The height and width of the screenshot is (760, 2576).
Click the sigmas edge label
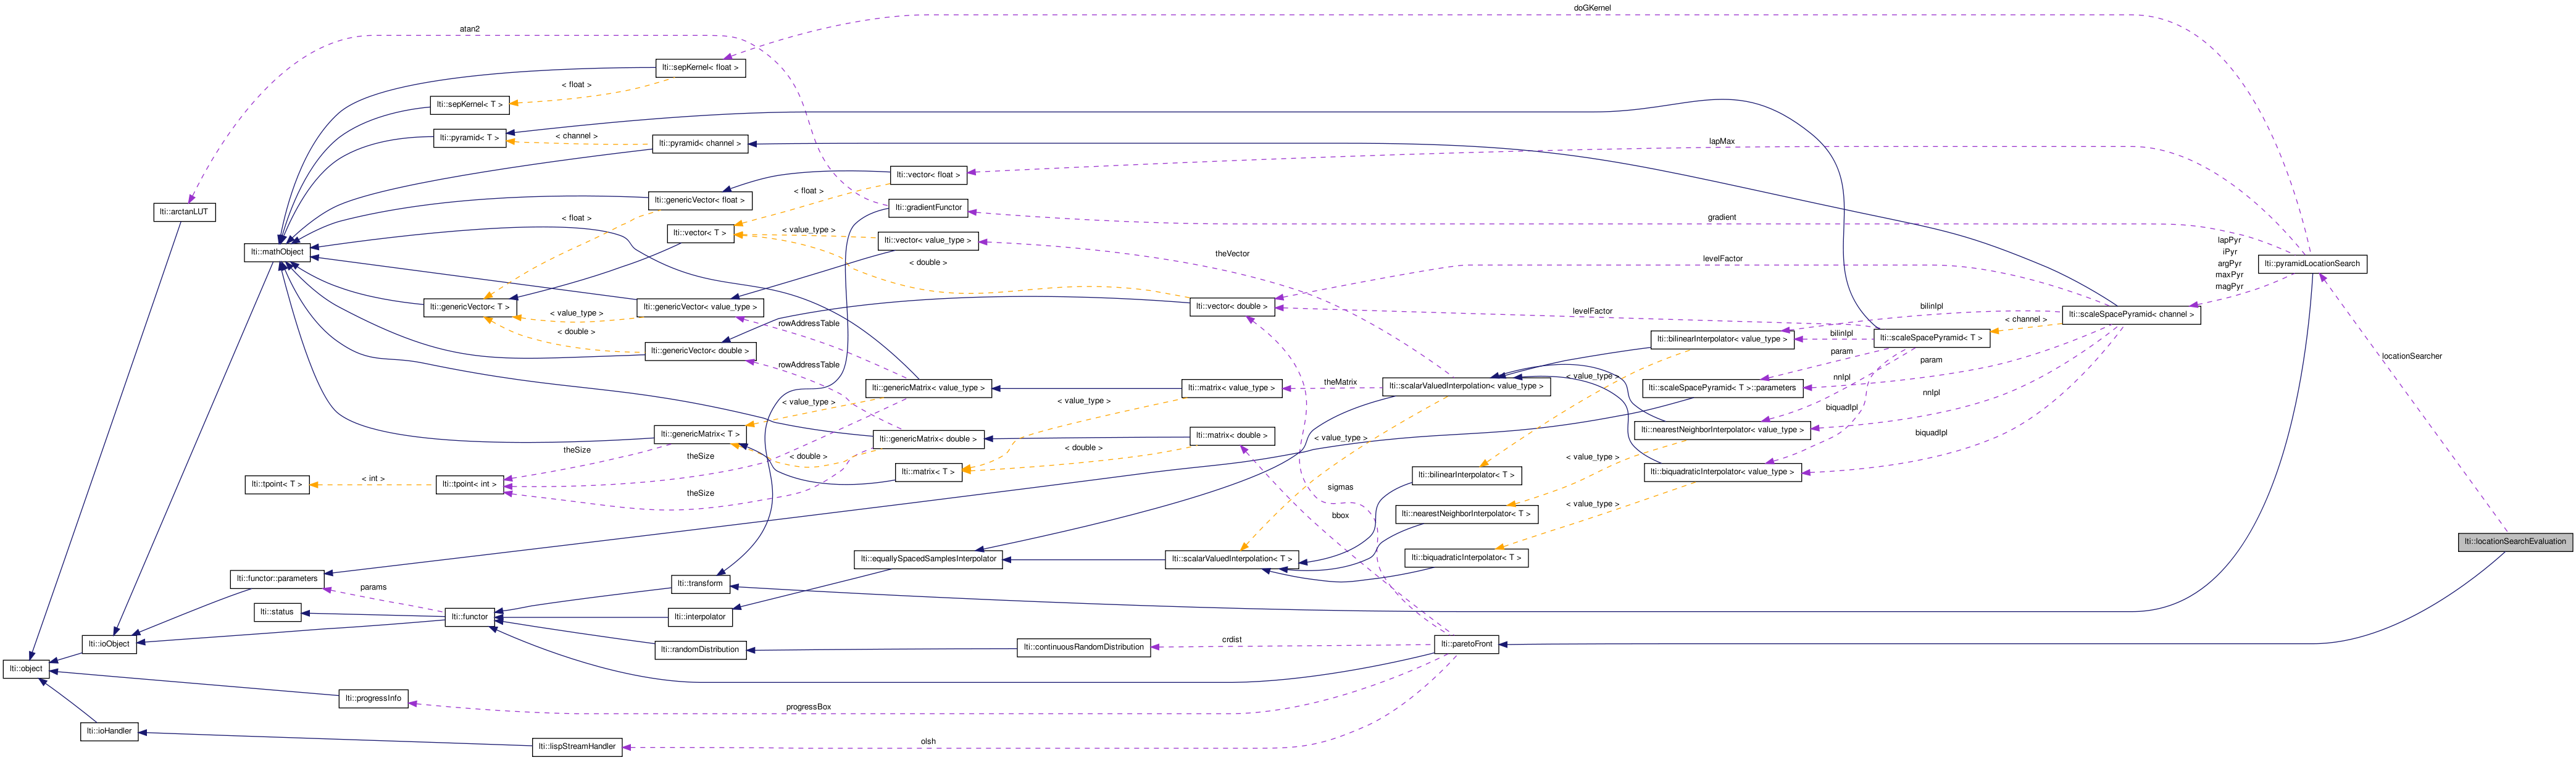click(x=1340, y=487)
